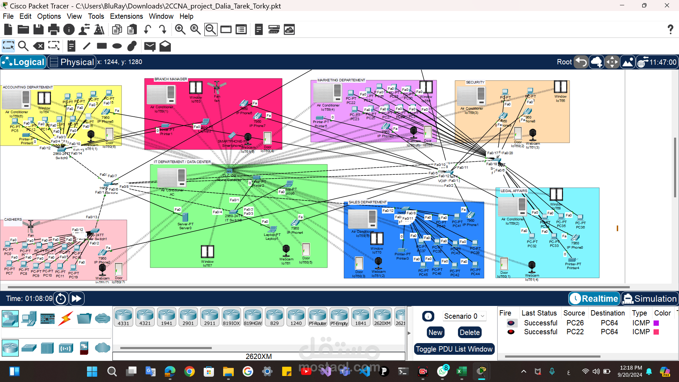The width and height of the screenshot is (679, 382).
Task: Toggle Fire for the PC22 PDU row
Action: (511, 332)
